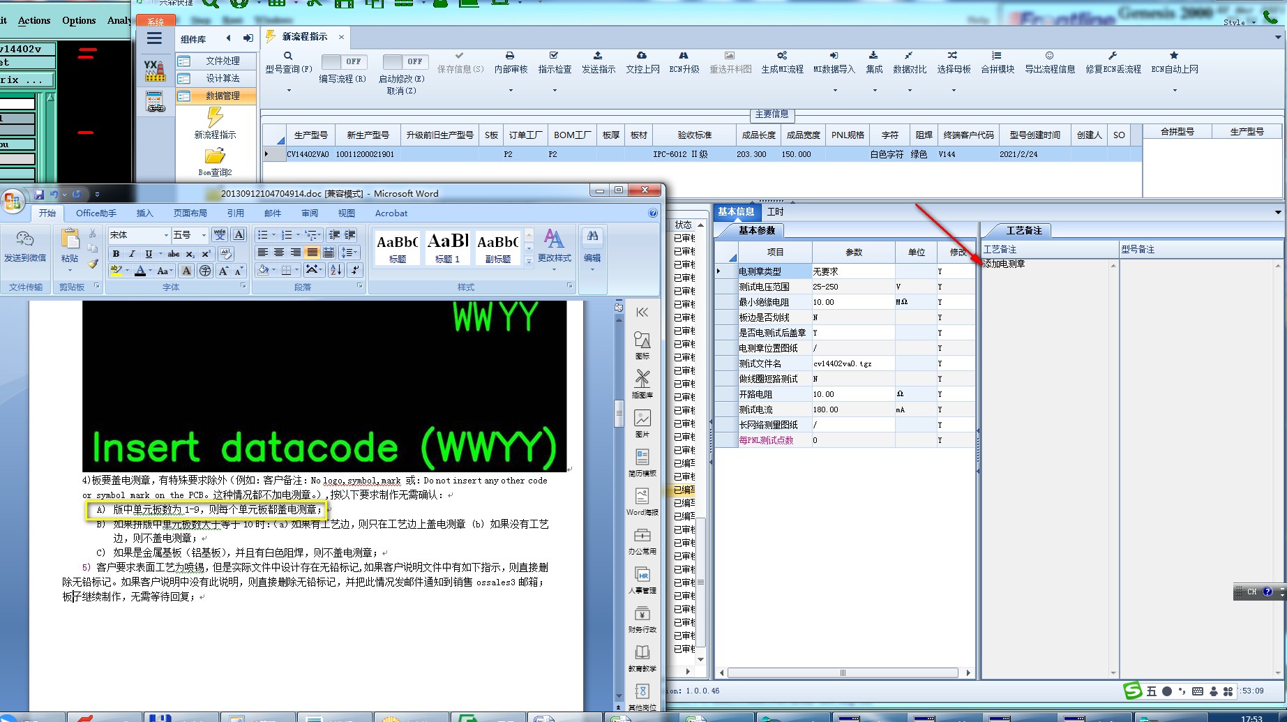This screenshot has width=1287, height=722.
Task: Click 发送到微信 button in Word
Action: tap(25, 247)
